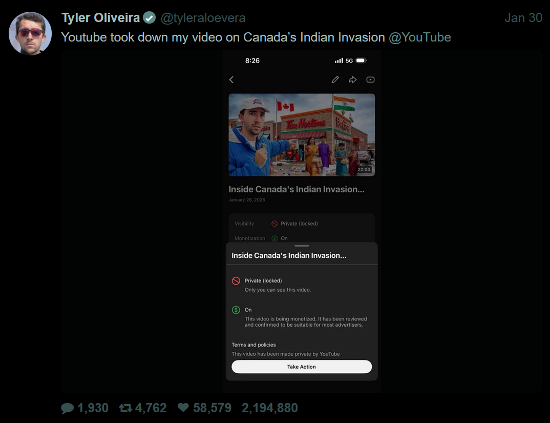550x423 pixels.
Task: Click the @YouTube mention link
Action: coord(419,37)
